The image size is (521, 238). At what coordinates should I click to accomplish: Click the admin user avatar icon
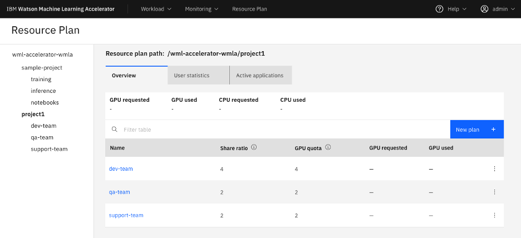484,9
